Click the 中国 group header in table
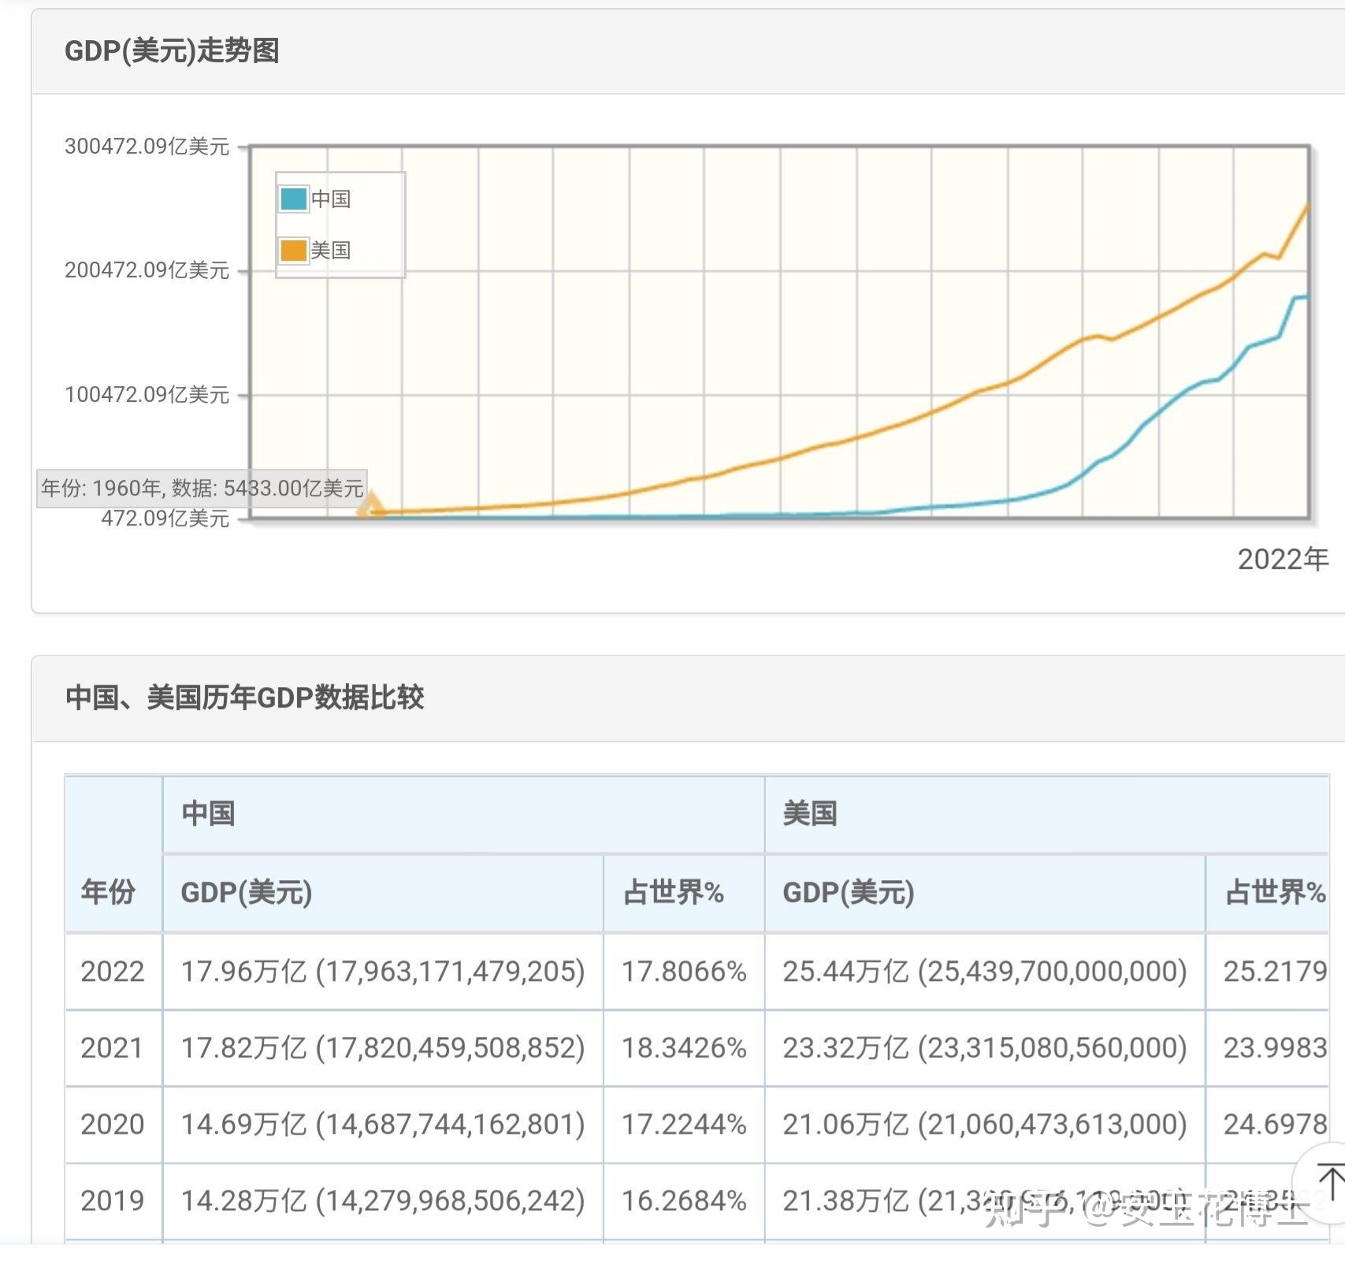This screenshot has height=1263, width=1345. tap(209, 813)
